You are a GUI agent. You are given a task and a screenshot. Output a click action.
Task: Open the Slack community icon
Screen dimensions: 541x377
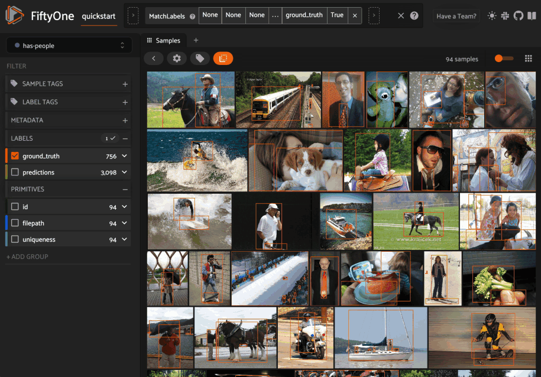coord(505,16)
